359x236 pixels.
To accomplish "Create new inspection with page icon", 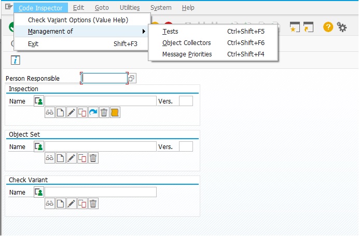I will (61, 113).
